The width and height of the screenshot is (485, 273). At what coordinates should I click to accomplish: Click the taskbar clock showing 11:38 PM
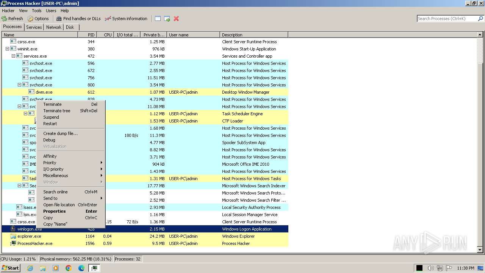pos(466,268)
